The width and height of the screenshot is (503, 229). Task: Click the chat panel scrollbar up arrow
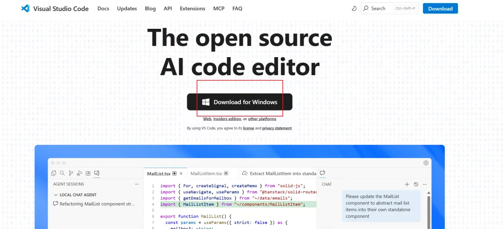click(x=428, y=193)
